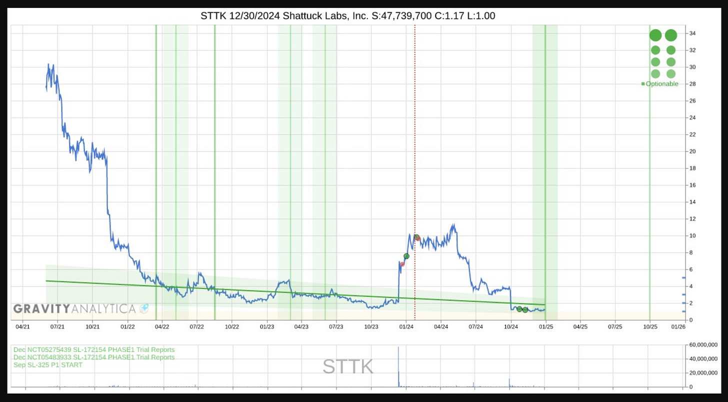Click the solid green vertical line at 01/25
The image size is (728, 402).
(x=545, y=172)
